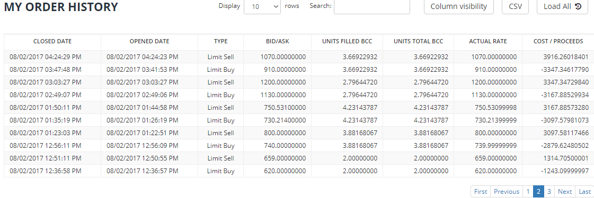Viewport: 594px width, 198px height.
Task: Go to the Next page
Action: coord(564,192)
